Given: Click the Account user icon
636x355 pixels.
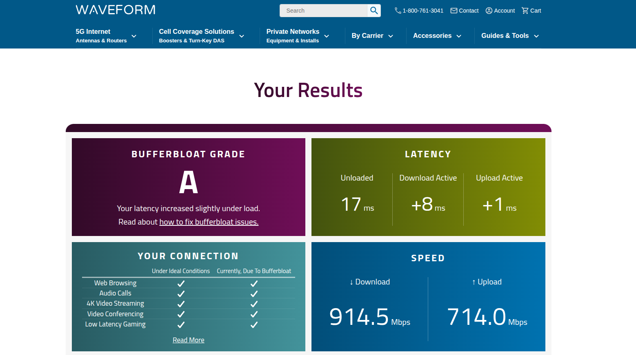Looking at the screenshot, I should click(x=489, y=11).
